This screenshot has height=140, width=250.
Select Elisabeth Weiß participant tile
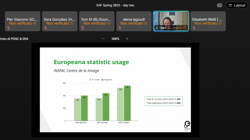(208, 21)
